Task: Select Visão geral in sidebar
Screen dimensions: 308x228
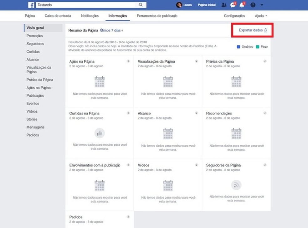Action: (43, 28)
